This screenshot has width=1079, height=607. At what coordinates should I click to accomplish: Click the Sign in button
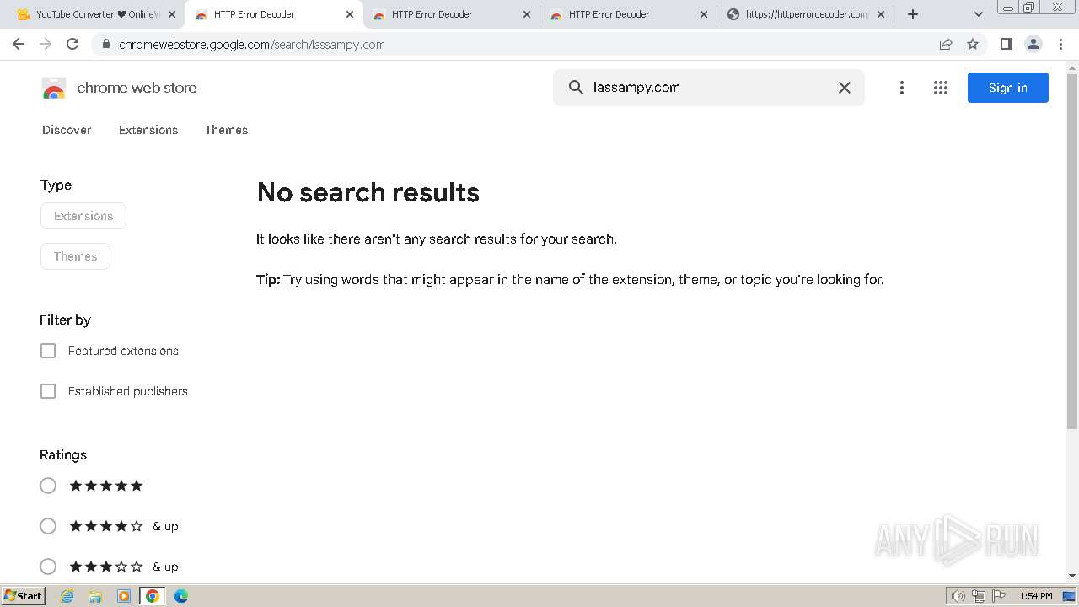[x=1007, y=88]
